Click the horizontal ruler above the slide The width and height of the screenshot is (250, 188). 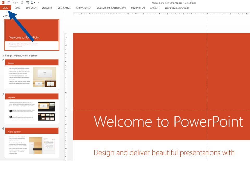point(161,14)
